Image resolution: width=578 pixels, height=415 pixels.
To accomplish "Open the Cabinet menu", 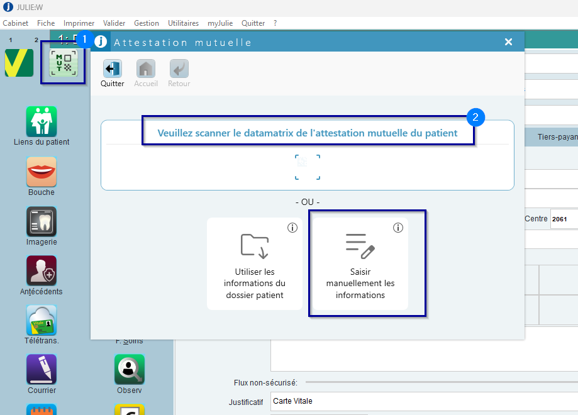I will (16, 23).
